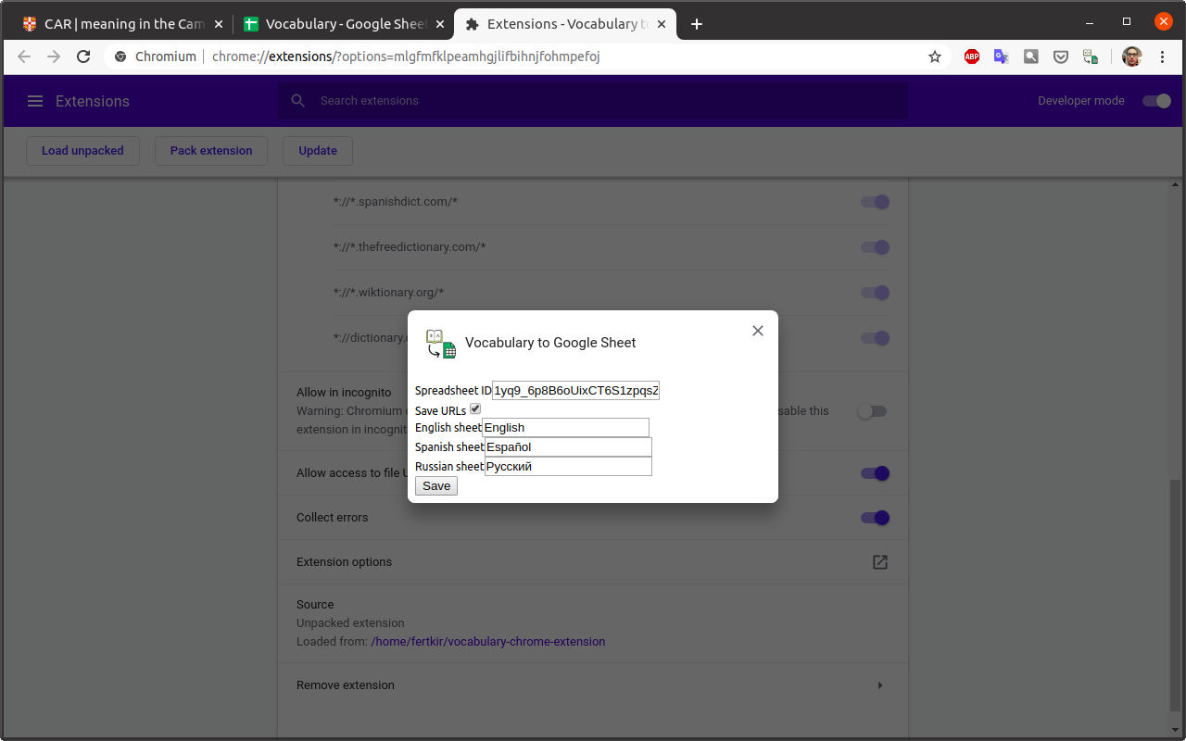Click the Unpacked extension text
The height and width of the screenshot is (741, 1186).
pyautogui.click(x=350, y=623)
